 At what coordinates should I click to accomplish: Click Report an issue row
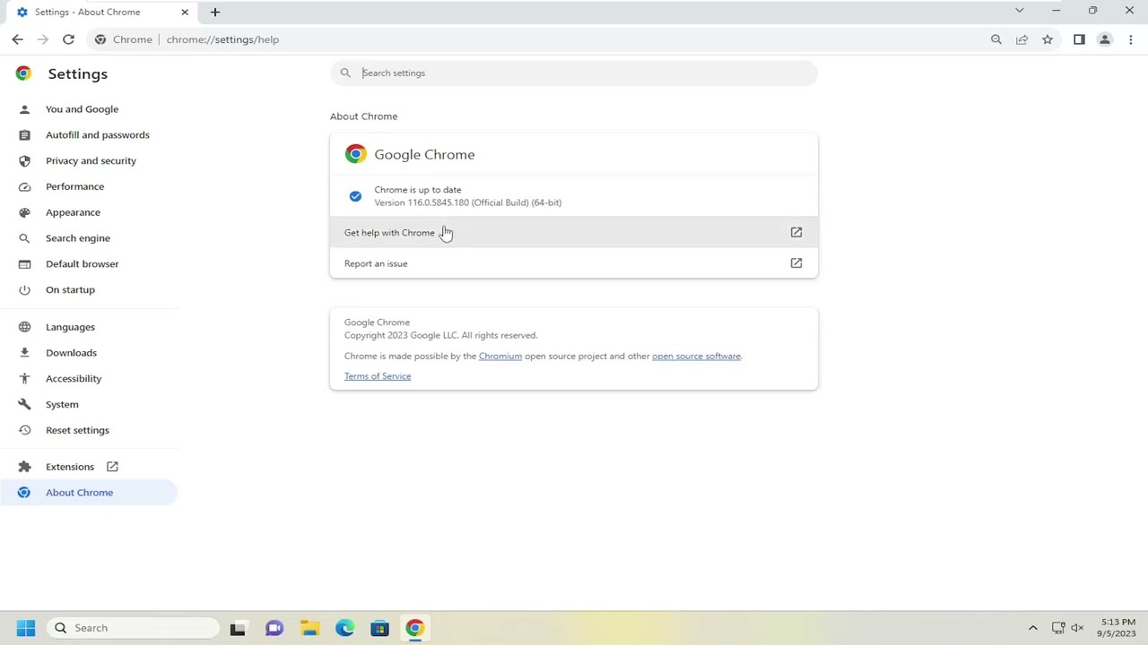[x=574, y=263]
